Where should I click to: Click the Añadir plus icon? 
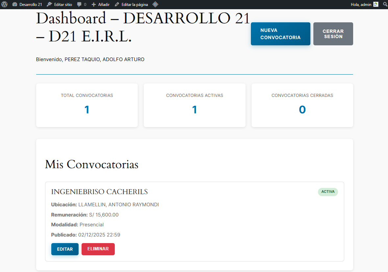coord(94,5)
